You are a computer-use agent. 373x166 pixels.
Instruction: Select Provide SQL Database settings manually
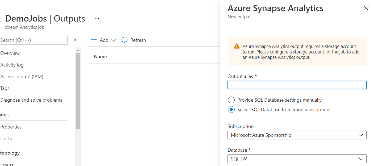tap(231, 100)
